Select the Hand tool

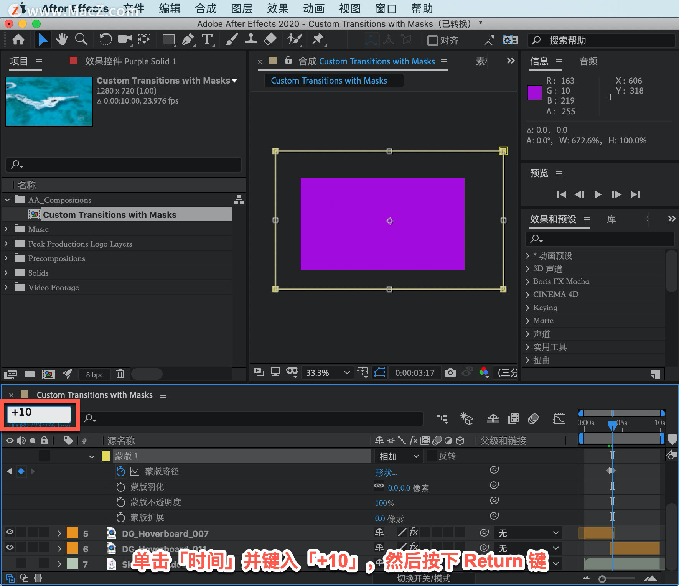coord(62,40)
